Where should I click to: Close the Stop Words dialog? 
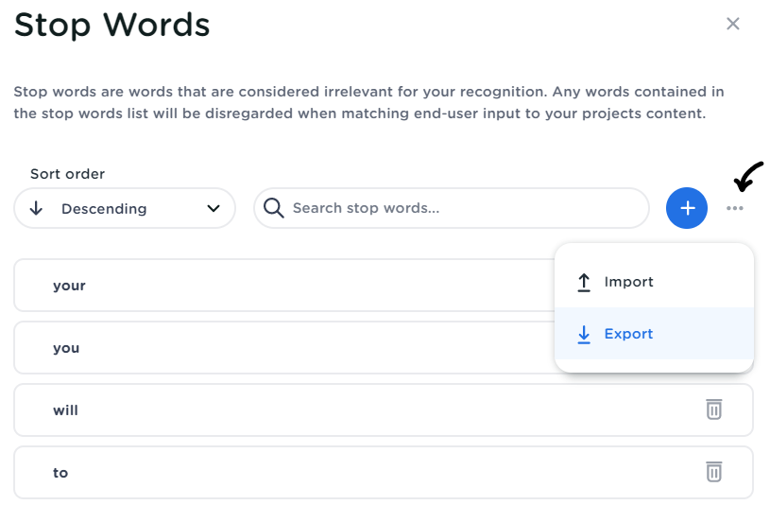pyautogui.click(x=732, y=25)
